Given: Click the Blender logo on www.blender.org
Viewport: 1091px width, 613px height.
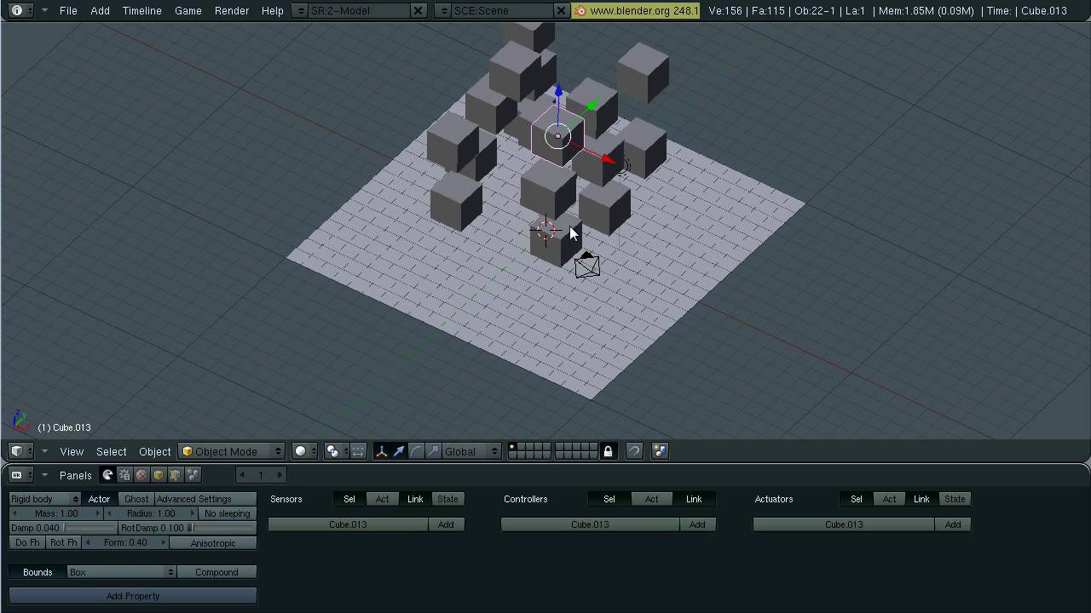Looking at the screenshot, I should (x=580, y=11).
